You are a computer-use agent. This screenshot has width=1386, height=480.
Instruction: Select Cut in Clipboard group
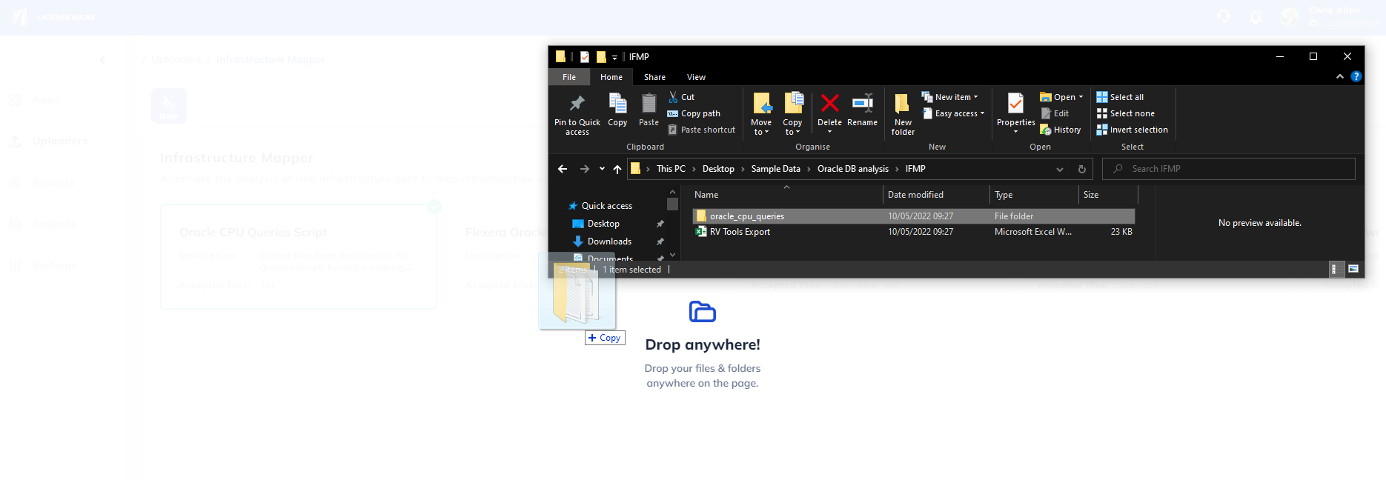pos(681,97)
